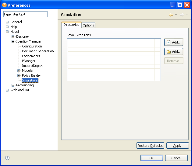The width and height of the screenshot is (192, 166).
Task: Select the Policy Builder item
Action: [x=31, y=75]
